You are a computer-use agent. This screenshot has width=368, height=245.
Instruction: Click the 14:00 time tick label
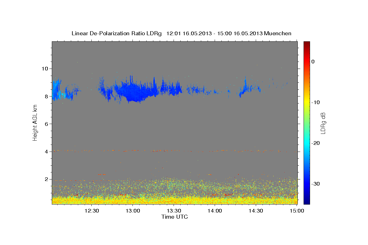click(x=215, y=211)
